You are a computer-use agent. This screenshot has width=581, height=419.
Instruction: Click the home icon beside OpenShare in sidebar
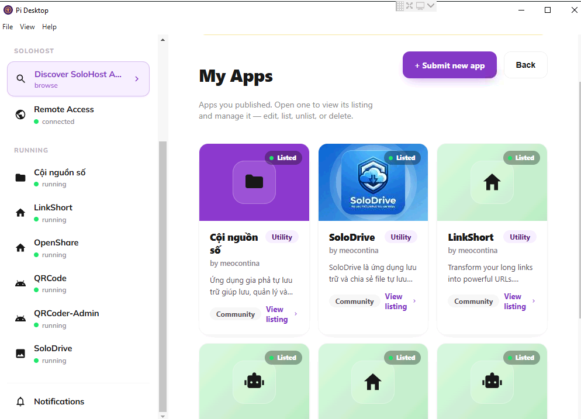tap(20, 248)
